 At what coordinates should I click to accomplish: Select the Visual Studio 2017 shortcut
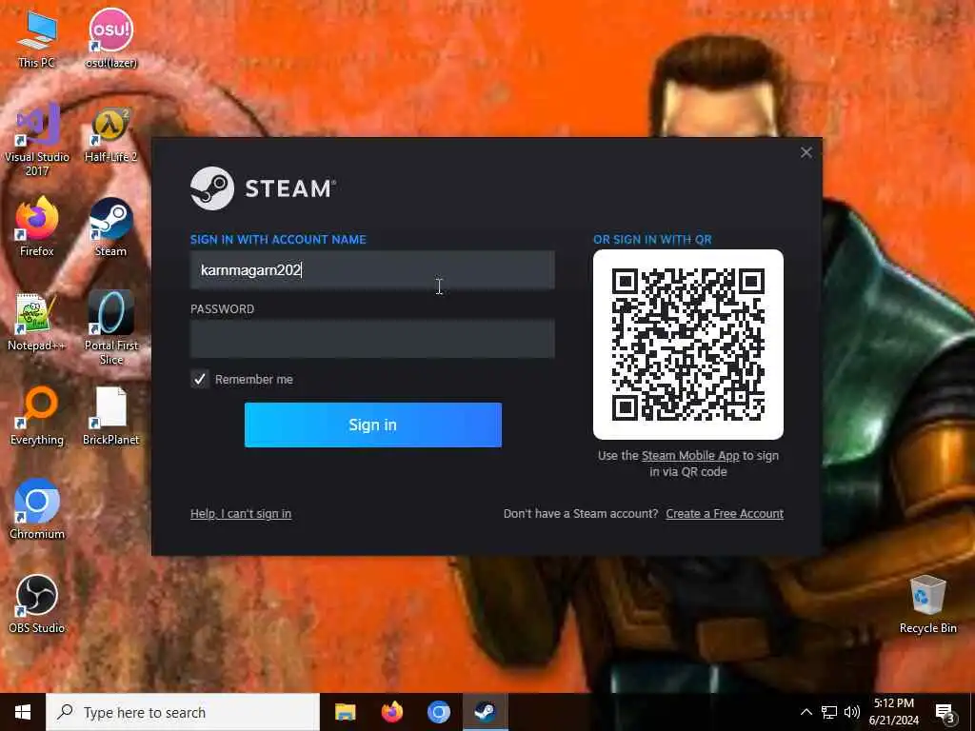click(x=37, y=140)
